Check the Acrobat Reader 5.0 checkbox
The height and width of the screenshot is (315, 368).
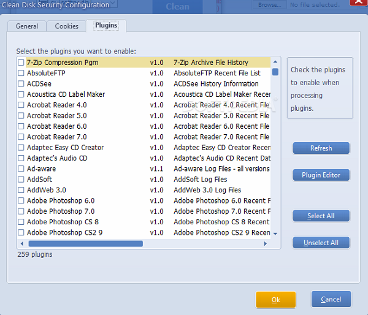(x=21, y=116)
